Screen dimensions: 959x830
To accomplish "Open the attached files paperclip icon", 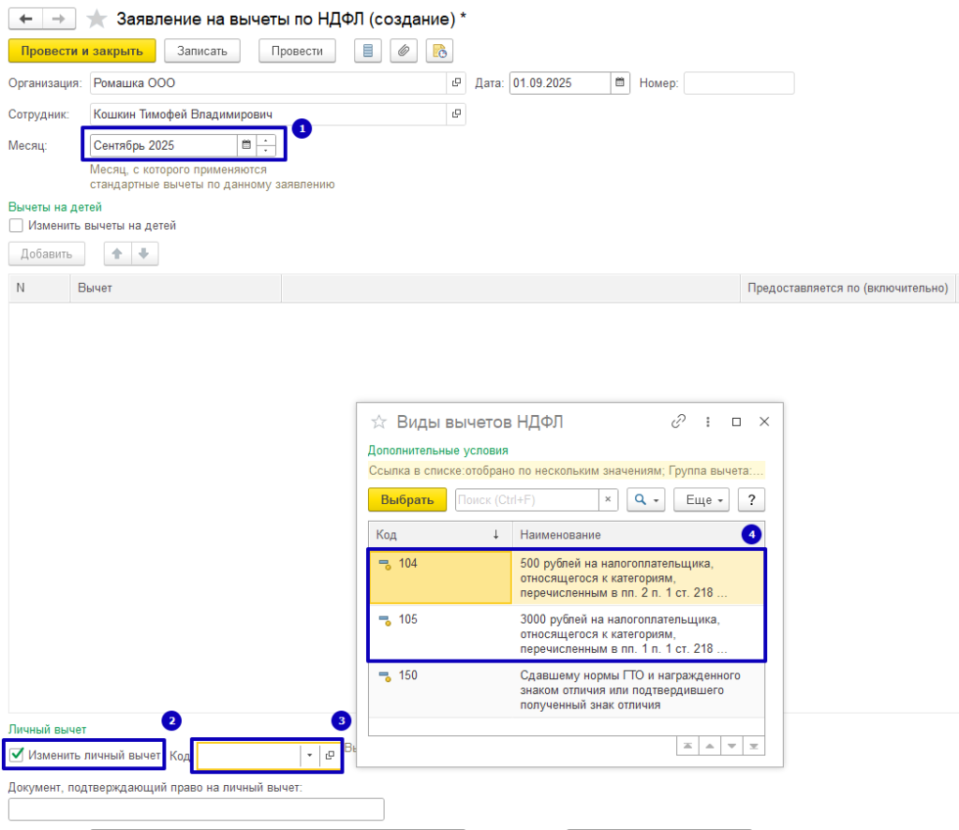I will (403, 52).
